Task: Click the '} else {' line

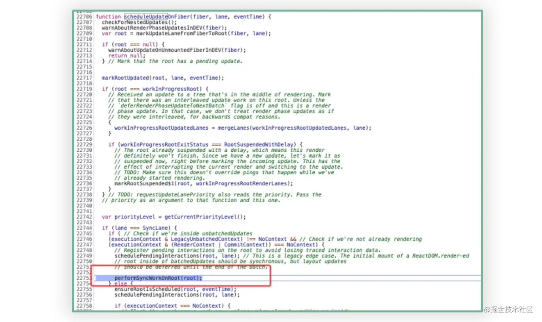Action: click(121, 284)
